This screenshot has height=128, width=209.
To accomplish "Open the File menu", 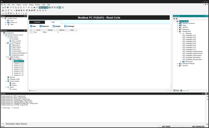I will pos(5,5).
